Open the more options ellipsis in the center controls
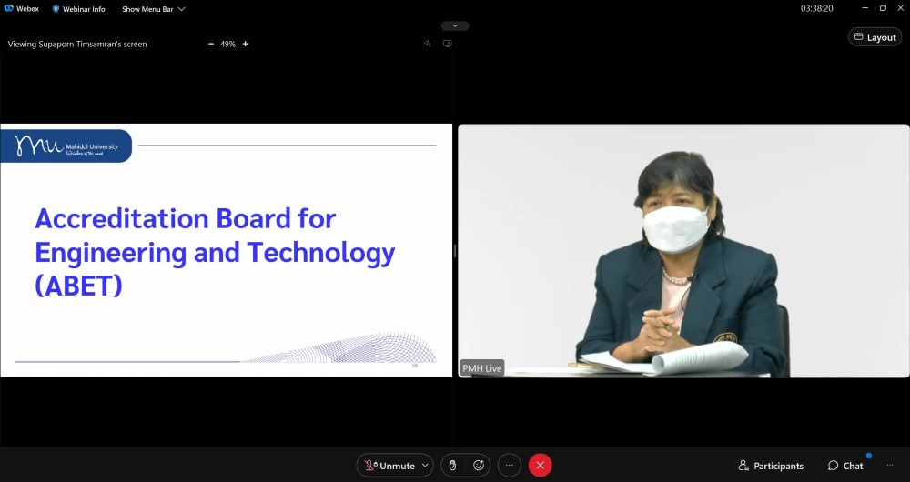Viewport: 910px width, 482px height. pos(510,466)
